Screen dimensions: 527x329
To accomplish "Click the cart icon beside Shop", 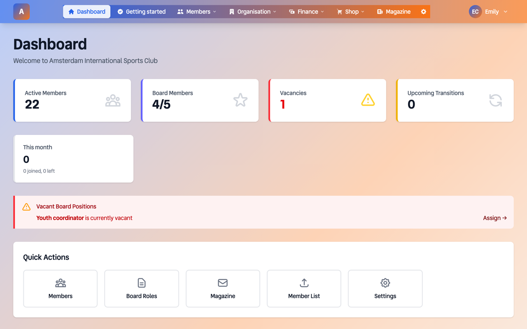I will [339, 12].
